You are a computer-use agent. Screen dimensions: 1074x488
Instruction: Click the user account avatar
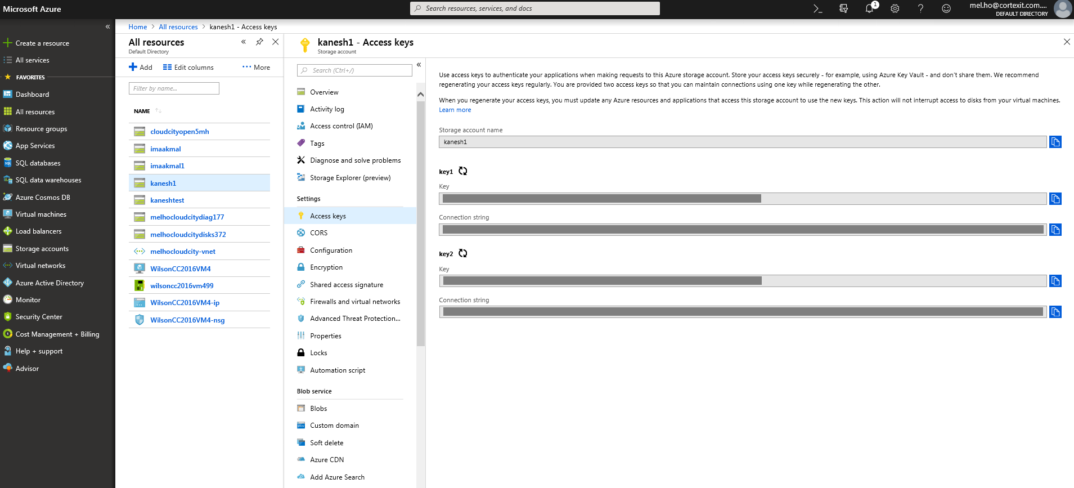pyautogui.click(x=1062, y=8)
